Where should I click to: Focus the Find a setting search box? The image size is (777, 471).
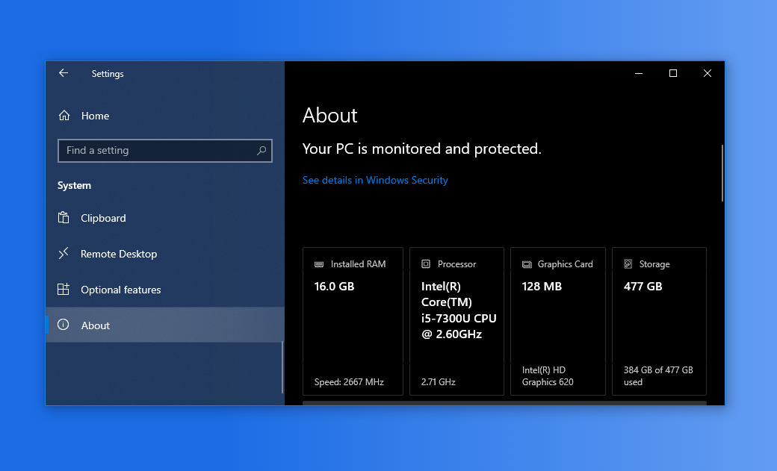pos(157,150)
